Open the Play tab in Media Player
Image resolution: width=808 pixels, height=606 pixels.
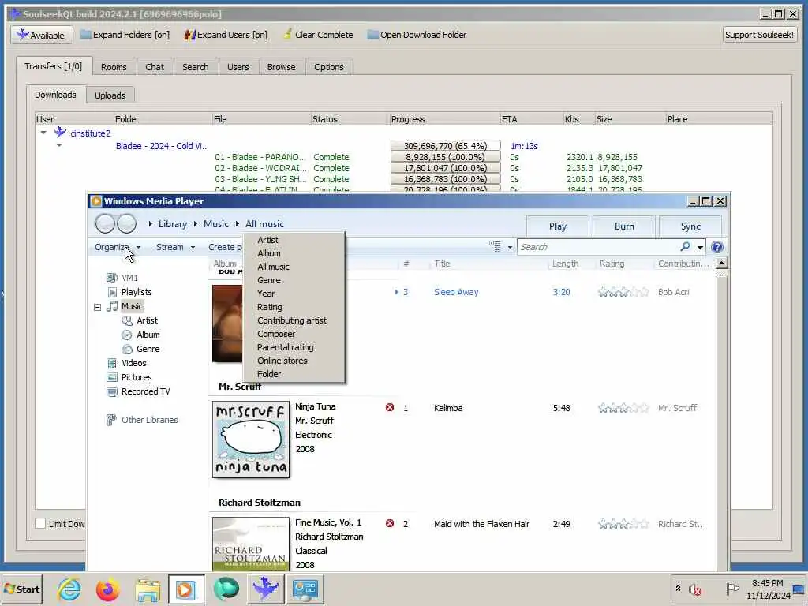click(x=558, y=226)
